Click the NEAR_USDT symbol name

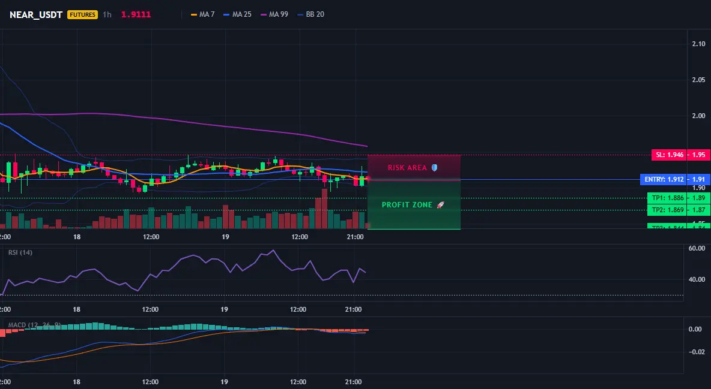tap(36, 14)
